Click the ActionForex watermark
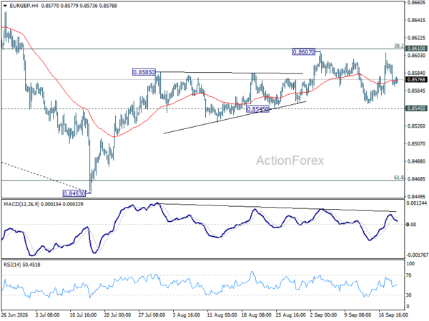 click(x=290, y=160)
